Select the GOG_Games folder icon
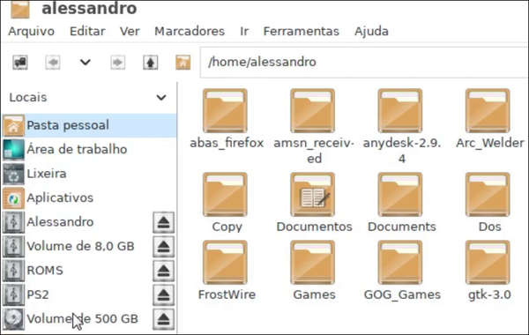Screen dimensions: 529x335 coord(400,263)
